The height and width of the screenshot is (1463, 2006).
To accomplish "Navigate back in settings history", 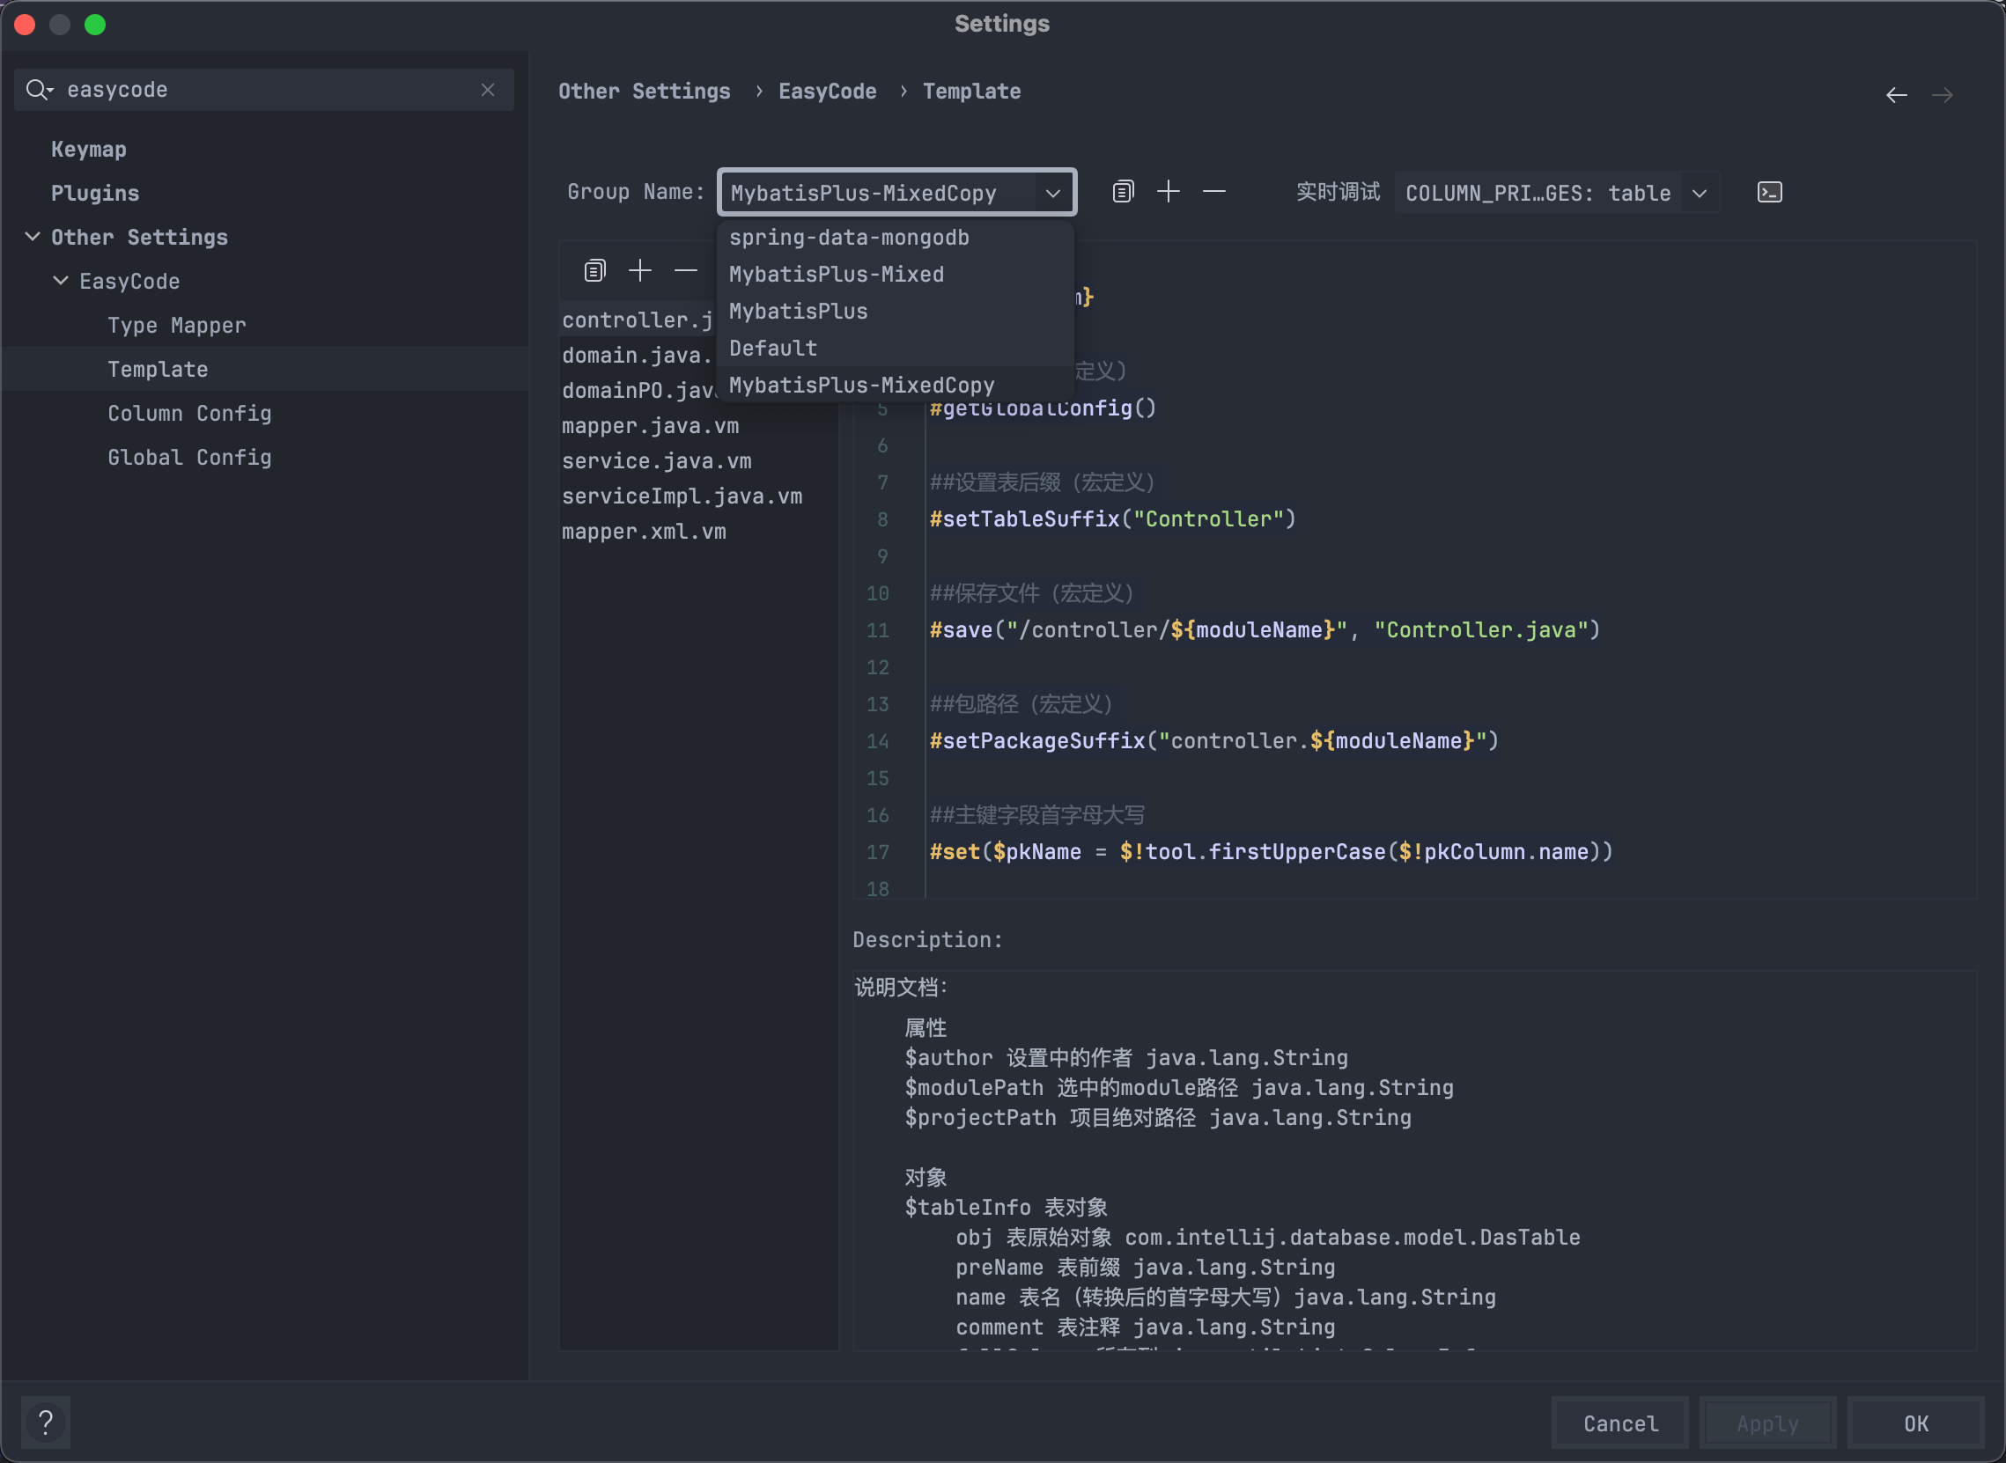I will (1896, 95).
